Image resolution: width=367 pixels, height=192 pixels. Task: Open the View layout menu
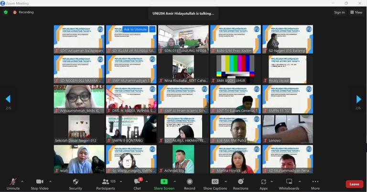click(x=356, y=12)
